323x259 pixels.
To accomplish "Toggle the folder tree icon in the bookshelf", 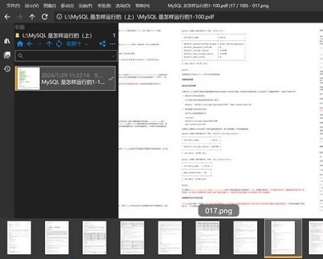I will point(102,44).
